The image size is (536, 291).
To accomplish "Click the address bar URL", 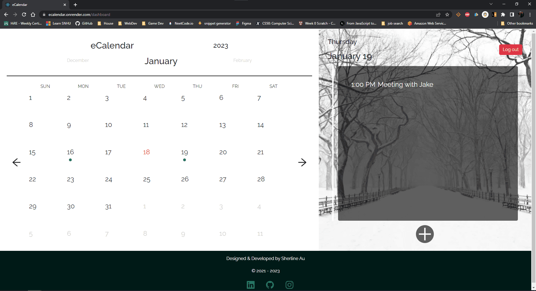I will click(79, 15).
